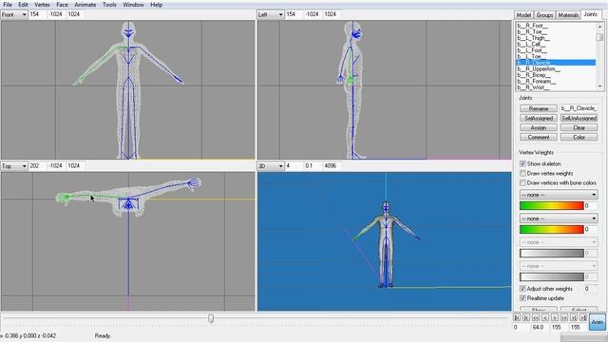Open the Animate menu
The width and height of the screenshot is (608, 342).
coord(85,5)
